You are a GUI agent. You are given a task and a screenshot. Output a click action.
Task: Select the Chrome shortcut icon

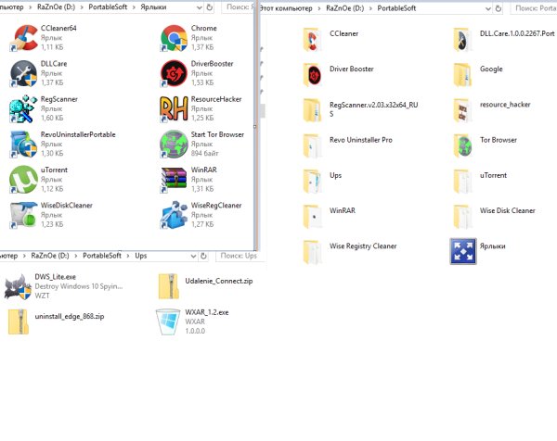pos(174,38)
